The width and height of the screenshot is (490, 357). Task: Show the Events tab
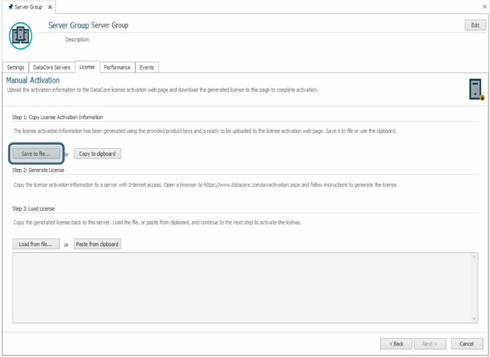[x=147, y=67]
